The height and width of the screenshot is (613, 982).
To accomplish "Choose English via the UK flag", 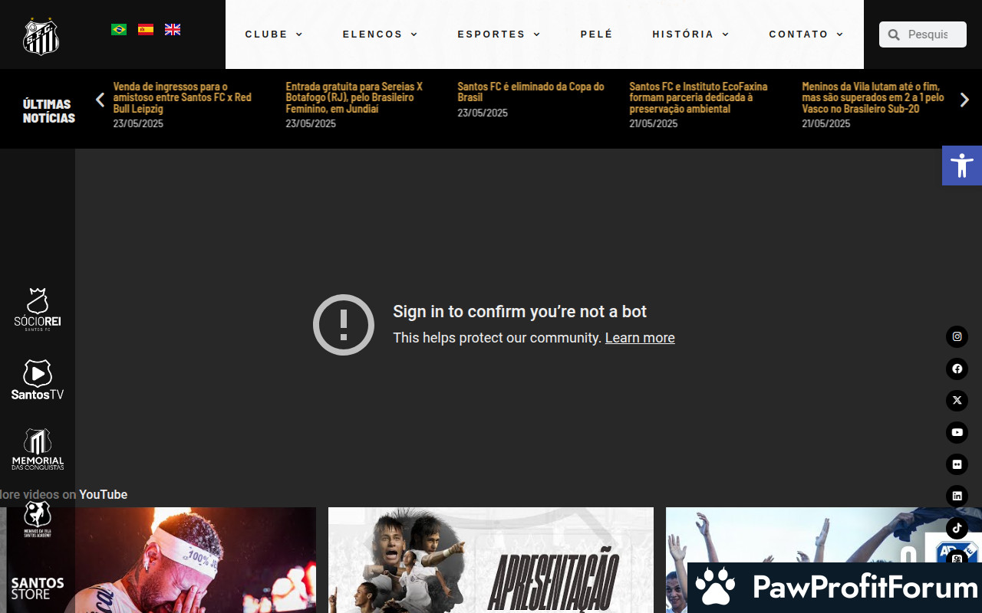I will click(173, 29).
